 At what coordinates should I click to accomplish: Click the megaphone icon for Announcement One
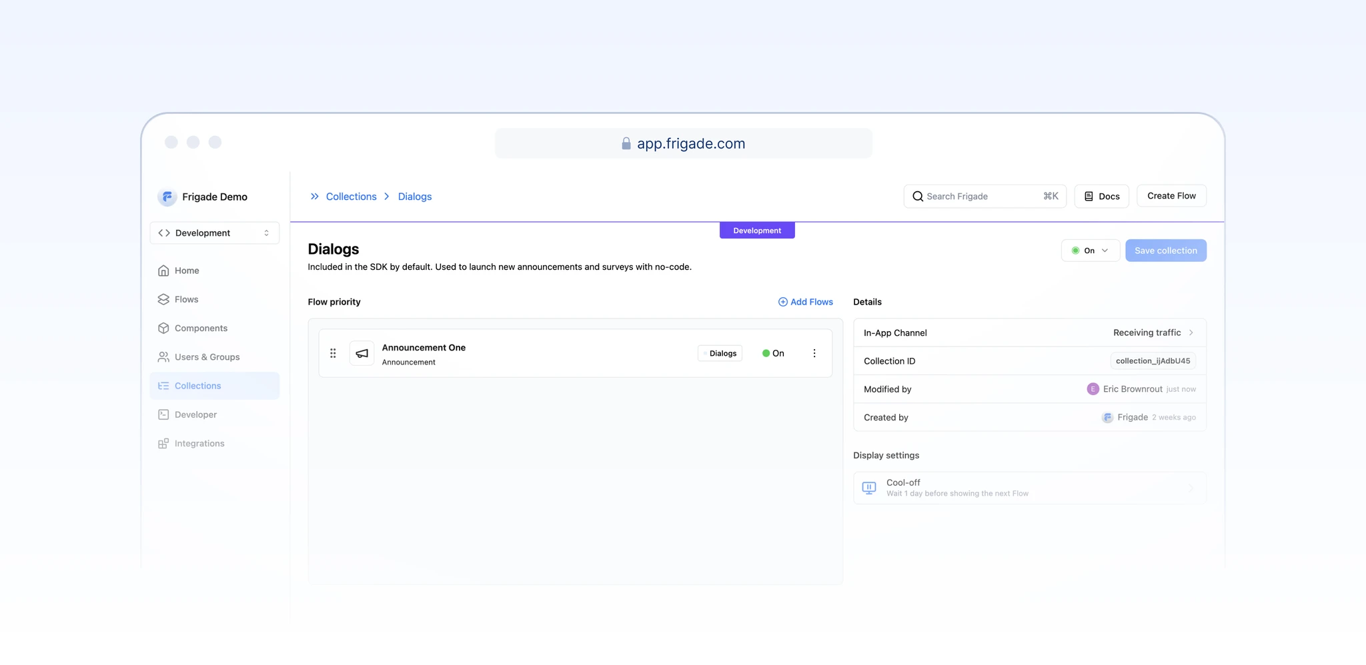click(362, 353)
